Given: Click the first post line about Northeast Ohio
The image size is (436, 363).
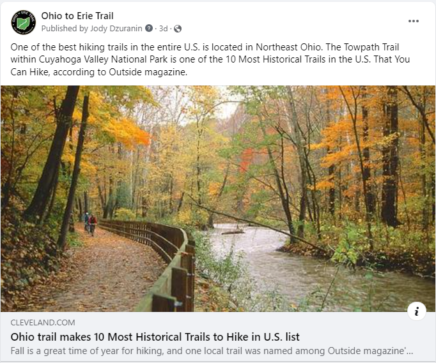Looking at the screenshot, I should (x=205, y=47).
